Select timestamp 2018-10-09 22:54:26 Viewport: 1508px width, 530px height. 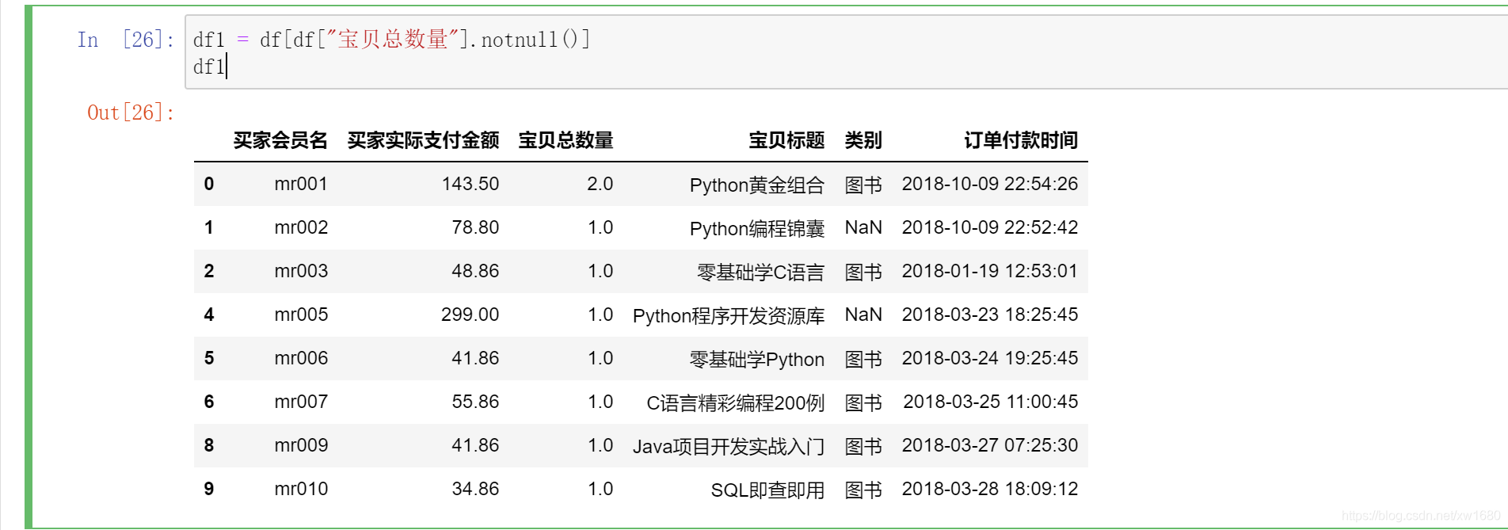point(990,184)
